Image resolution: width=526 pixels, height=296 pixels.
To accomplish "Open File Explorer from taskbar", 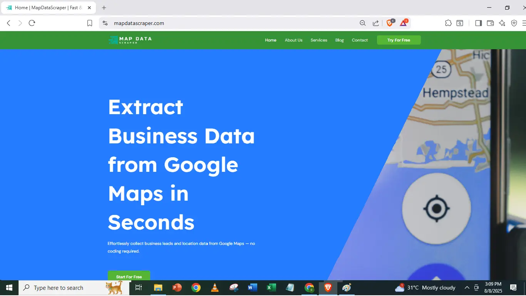I will (158, 288).
